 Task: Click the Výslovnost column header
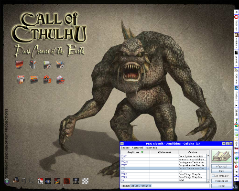click(164, 152)
